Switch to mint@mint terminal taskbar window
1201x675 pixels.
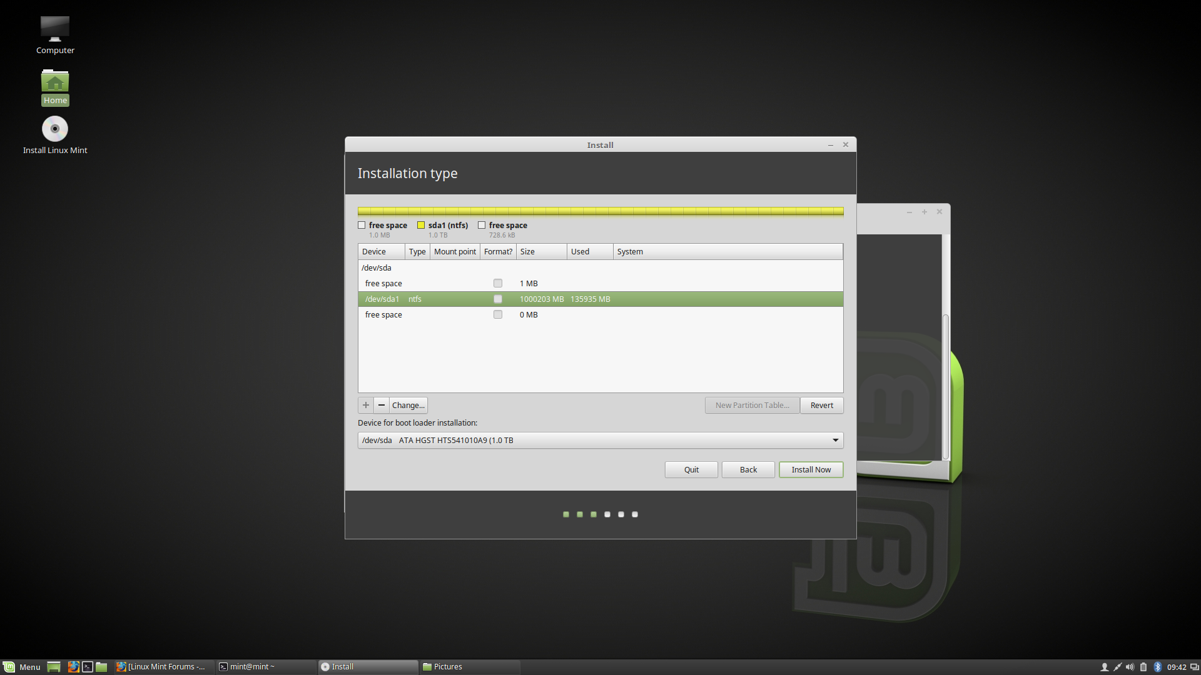pos(266,667)
